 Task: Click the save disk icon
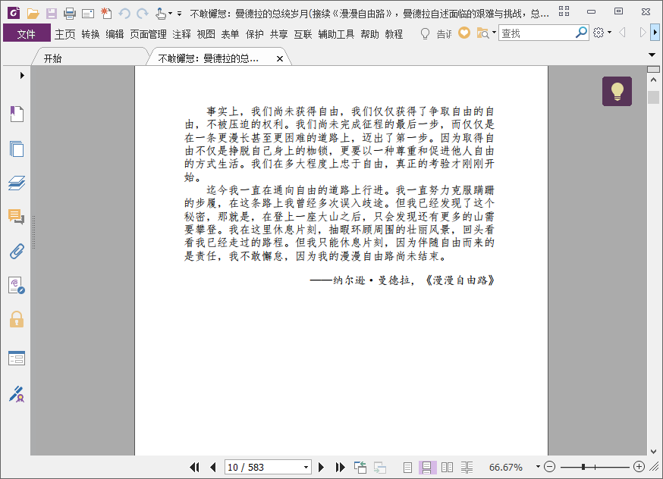[x=51, y=14]
